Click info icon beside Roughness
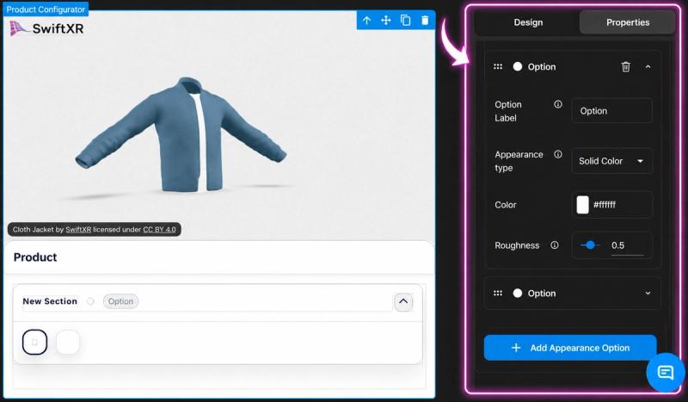 555,245
